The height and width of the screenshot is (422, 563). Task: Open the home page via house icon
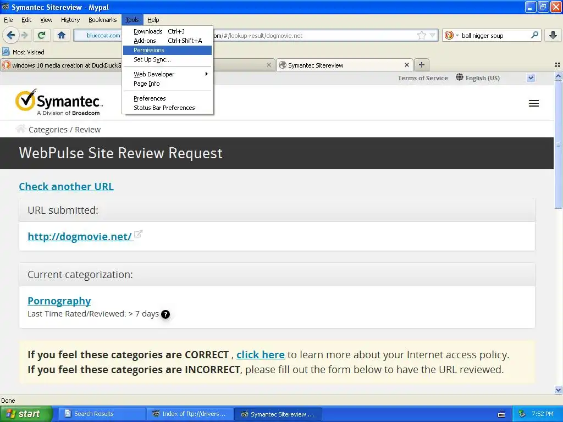pos(62,35)
